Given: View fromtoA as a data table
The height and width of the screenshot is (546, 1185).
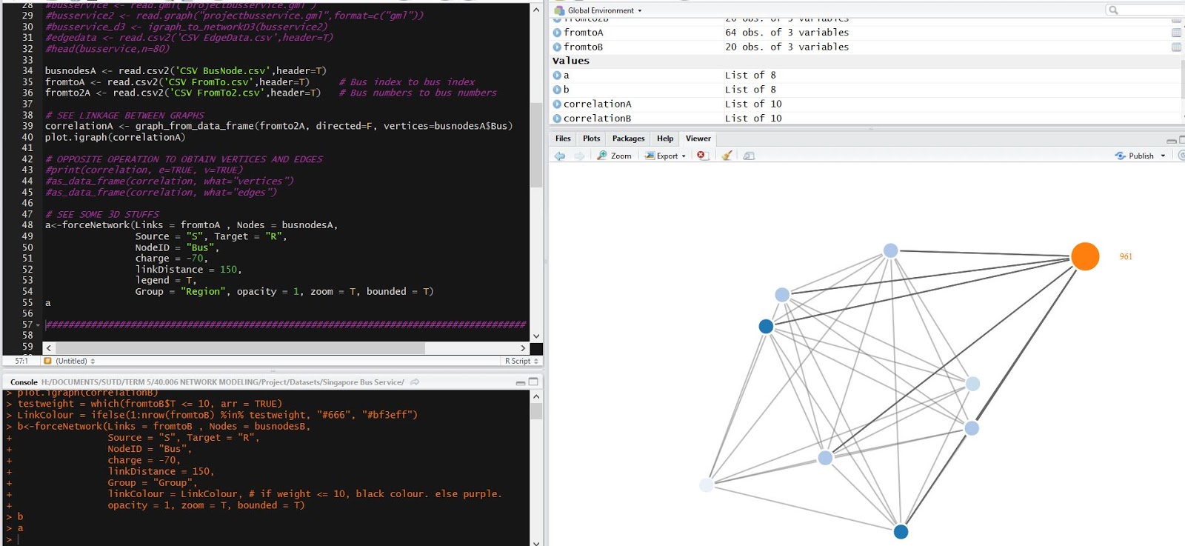Looking at the screenshot, I should click(x=1176, y=33).
